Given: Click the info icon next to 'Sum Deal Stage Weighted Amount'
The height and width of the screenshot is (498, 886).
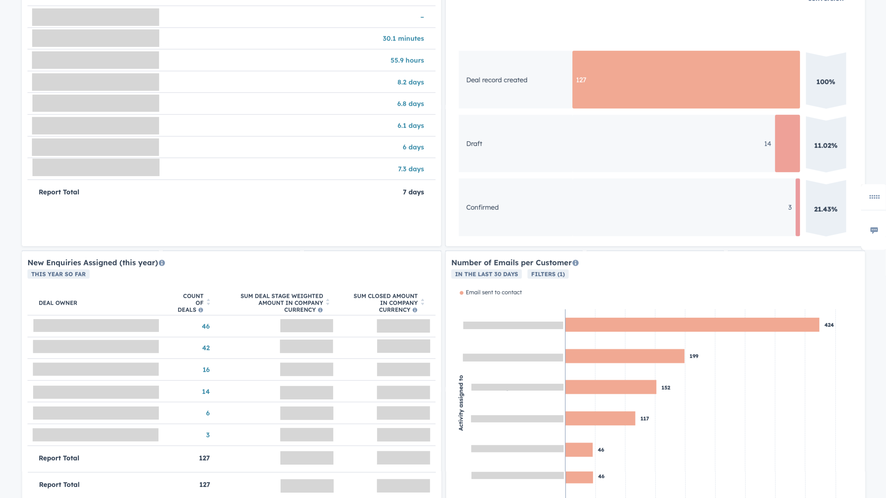Looking at the screenshot, I should point(320,310).
